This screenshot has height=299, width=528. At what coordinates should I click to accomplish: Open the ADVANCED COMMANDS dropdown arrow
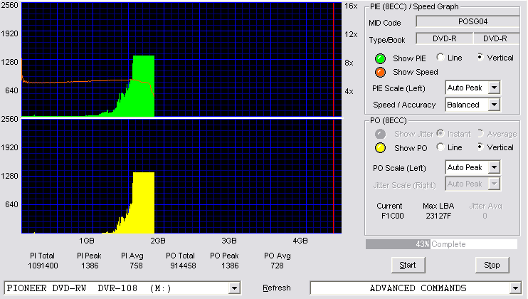[x=515, y=288]
